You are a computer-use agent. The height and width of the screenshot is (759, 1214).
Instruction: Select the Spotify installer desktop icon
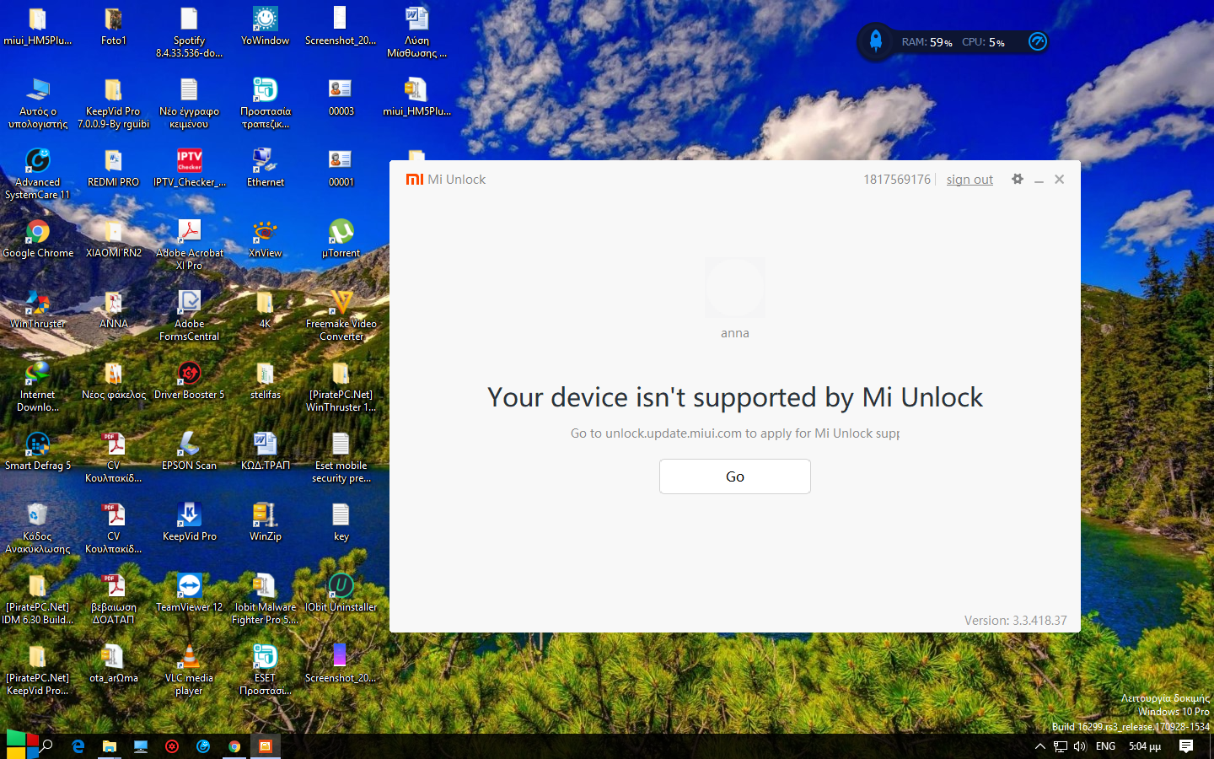(x=190, y=32)
